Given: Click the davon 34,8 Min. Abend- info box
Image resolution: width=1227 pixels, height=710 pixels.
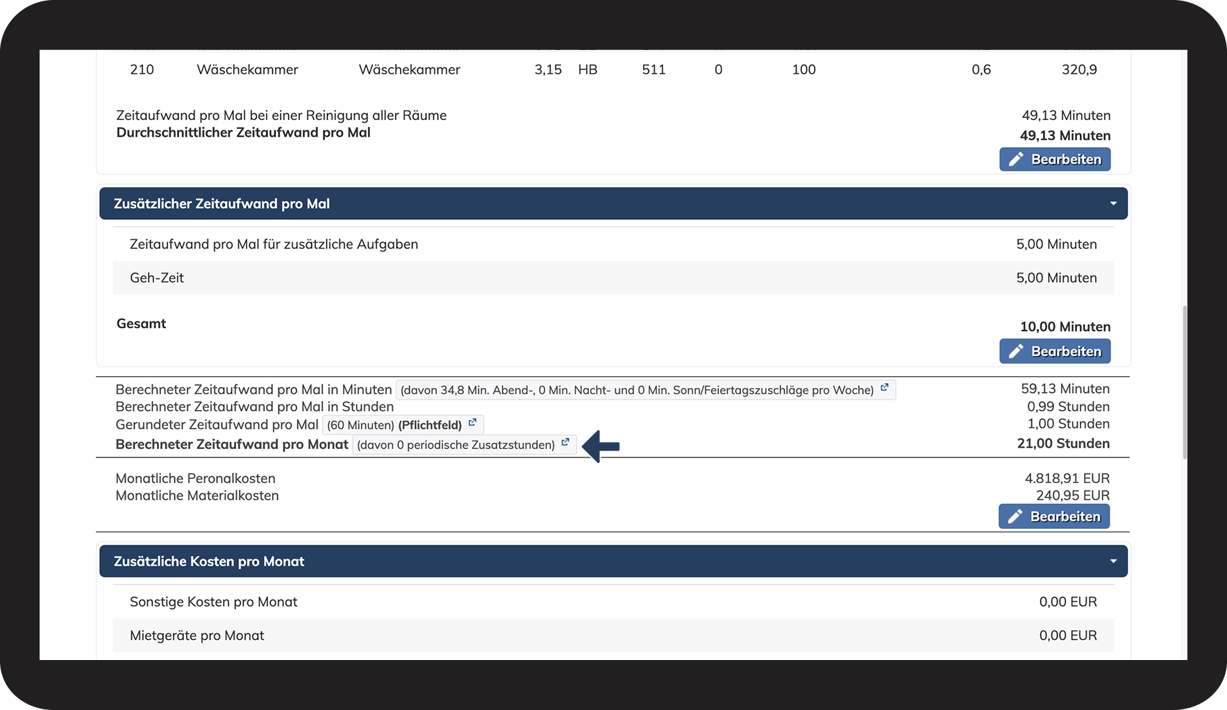Looking at the screenshot, I should pyautogui.click(x=646, y=390).
